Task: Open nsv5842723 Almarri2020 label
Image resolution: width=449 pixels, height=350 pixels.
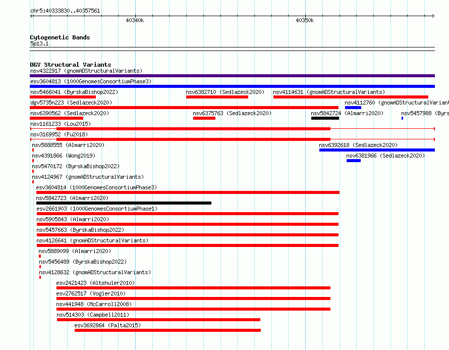Action: [73, 198]
